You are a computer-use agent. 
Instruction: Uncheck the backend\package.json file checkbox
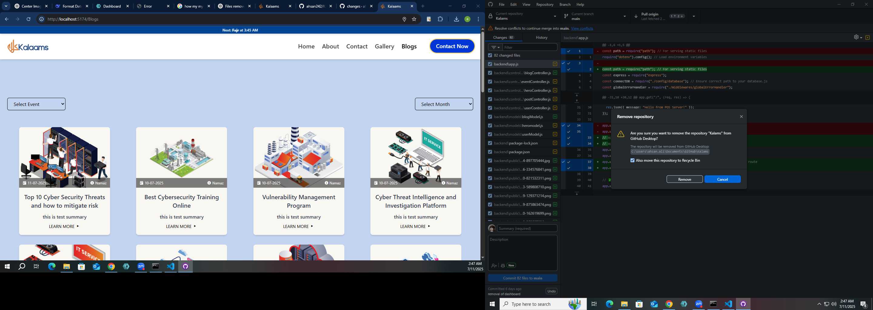coord(490,152)
